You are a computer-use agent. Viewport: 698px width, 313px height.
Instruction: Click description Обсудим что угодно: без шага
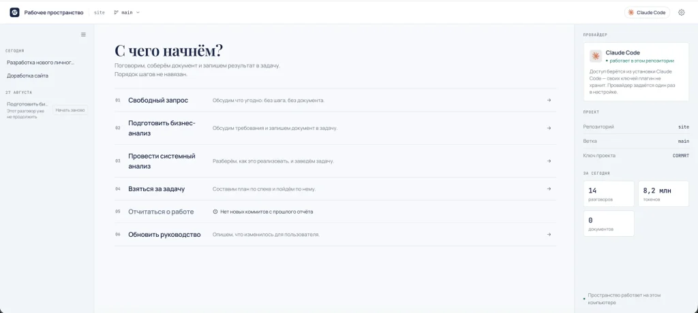[269, 100]
